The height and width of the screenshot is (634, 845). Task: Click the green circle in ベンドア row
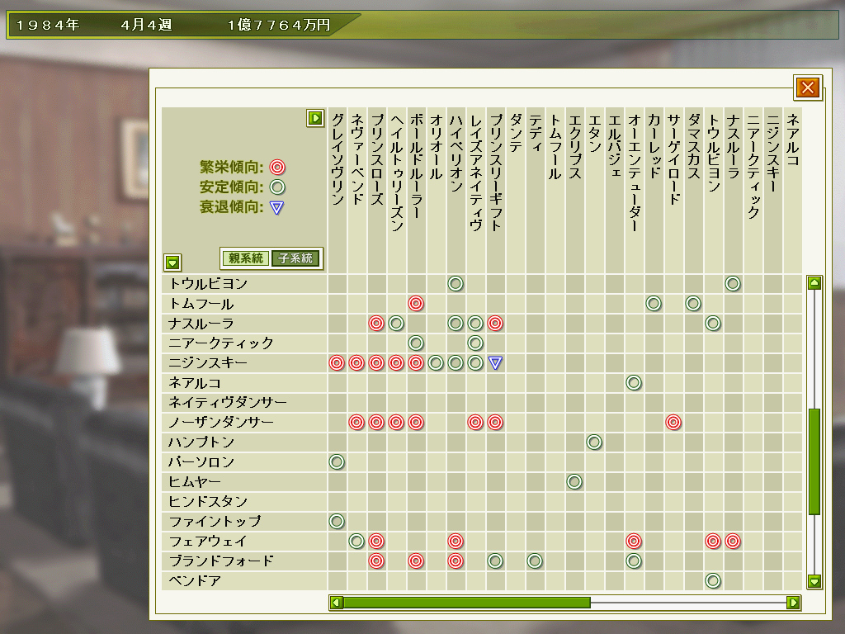(713, 581)
